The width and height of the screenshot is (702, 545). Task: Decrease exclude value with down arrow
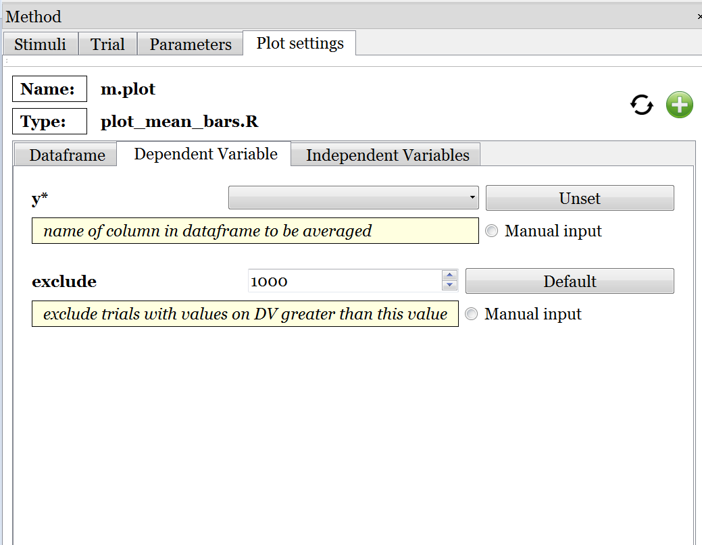coord(449,286)
